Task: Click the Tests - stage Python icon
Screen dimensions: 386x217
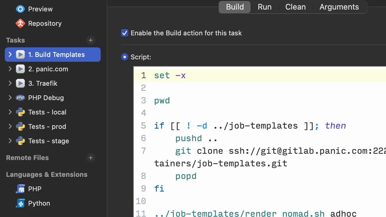Action: 20,141
